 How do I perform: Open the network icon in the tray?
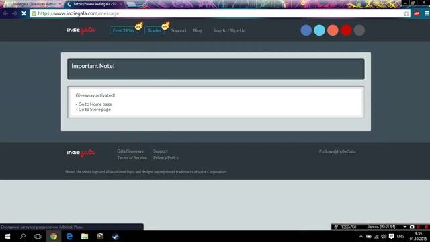pos(376,236)
